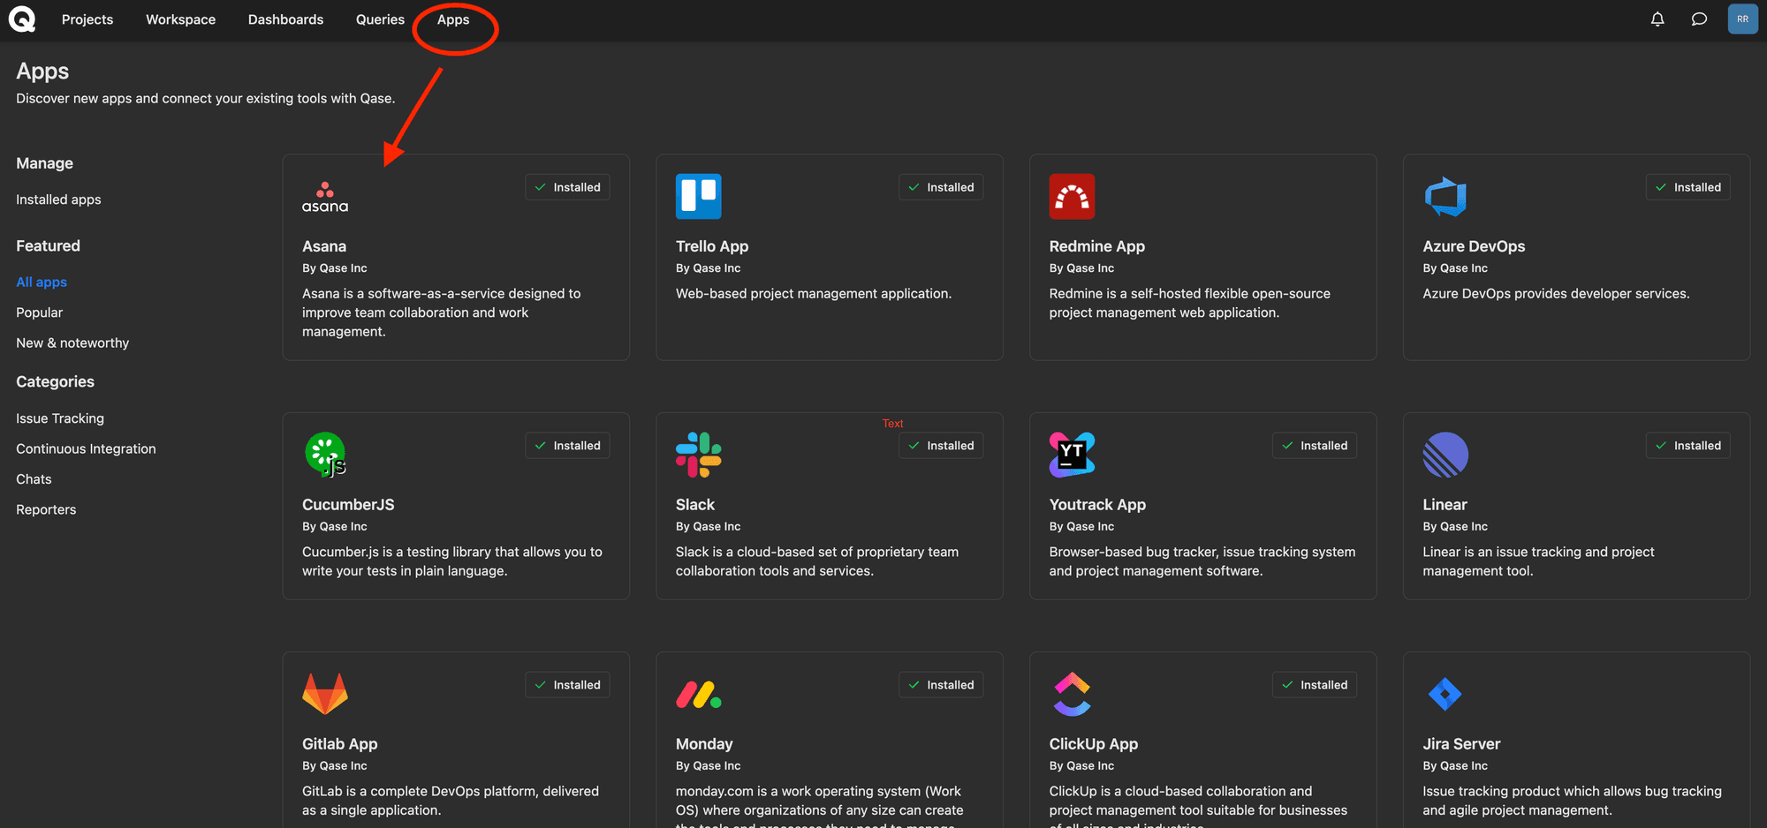Click the Linear logo
Image resolution: width=1767 pixels, height=828 pixels.
(x=1445, y=455)
